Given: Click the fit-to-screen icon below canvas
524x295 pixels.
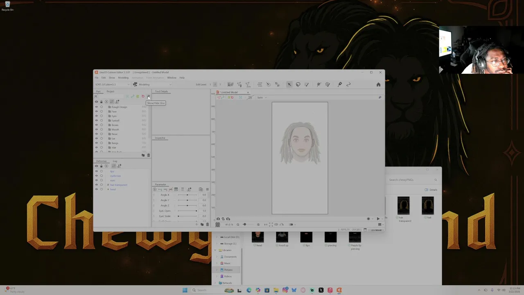Looking at the screenshot, I should click(x=271, y=225).
